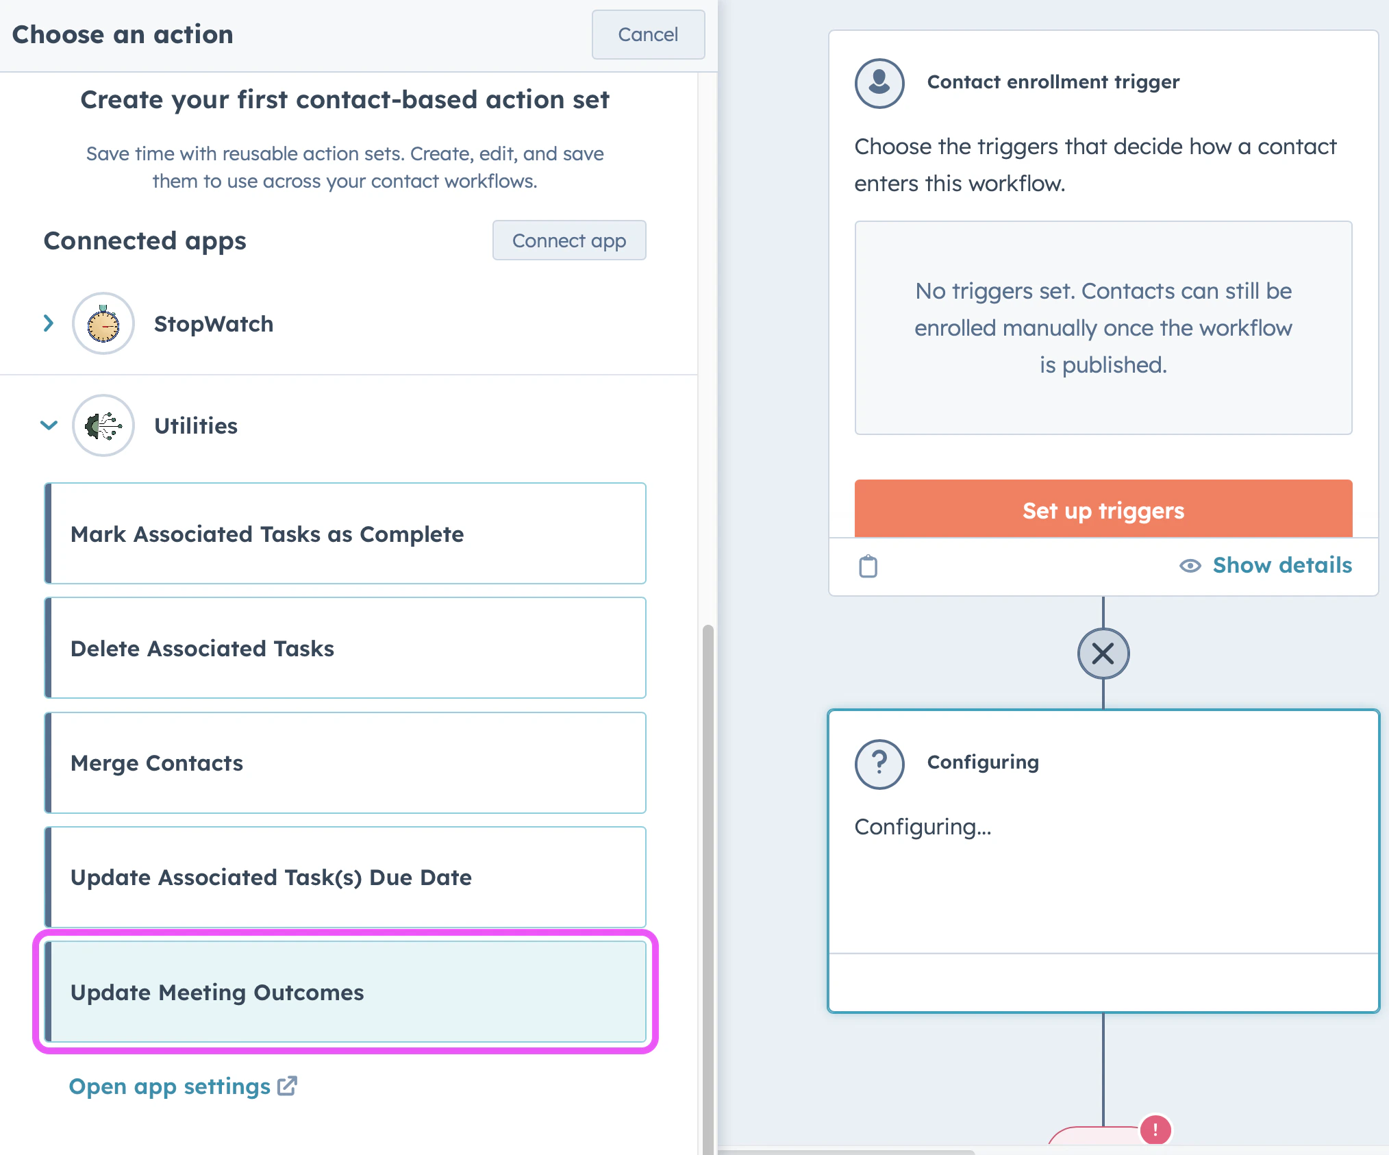Expand the StopWatch connected app section
This screenshot has height=1155, width=1389.
tap(48, 323)
